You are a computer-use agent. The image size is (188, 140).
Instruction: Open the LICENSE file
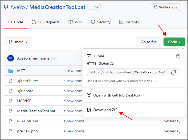click(x=24, y=101)
